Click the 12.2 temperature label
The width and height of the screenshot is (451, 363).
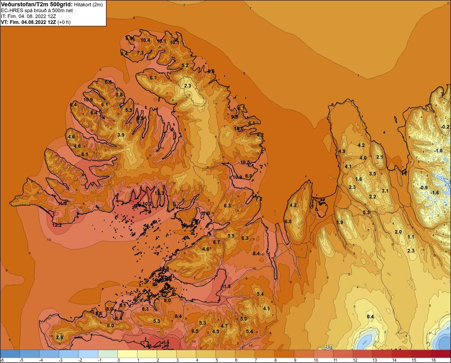click(57, 225)
